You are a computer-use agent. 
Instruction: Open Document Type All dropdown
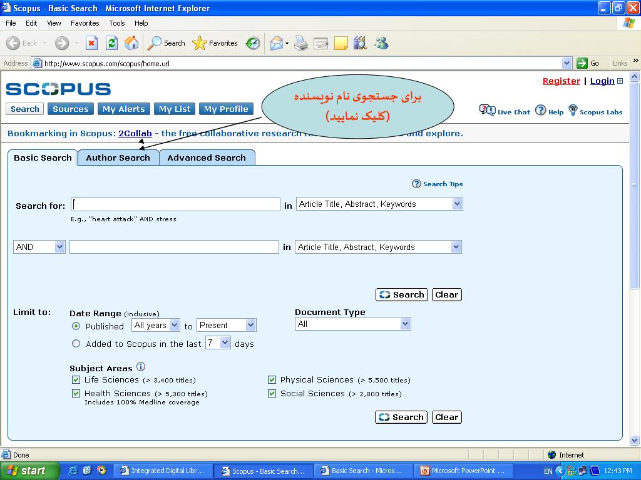point(353,324)
